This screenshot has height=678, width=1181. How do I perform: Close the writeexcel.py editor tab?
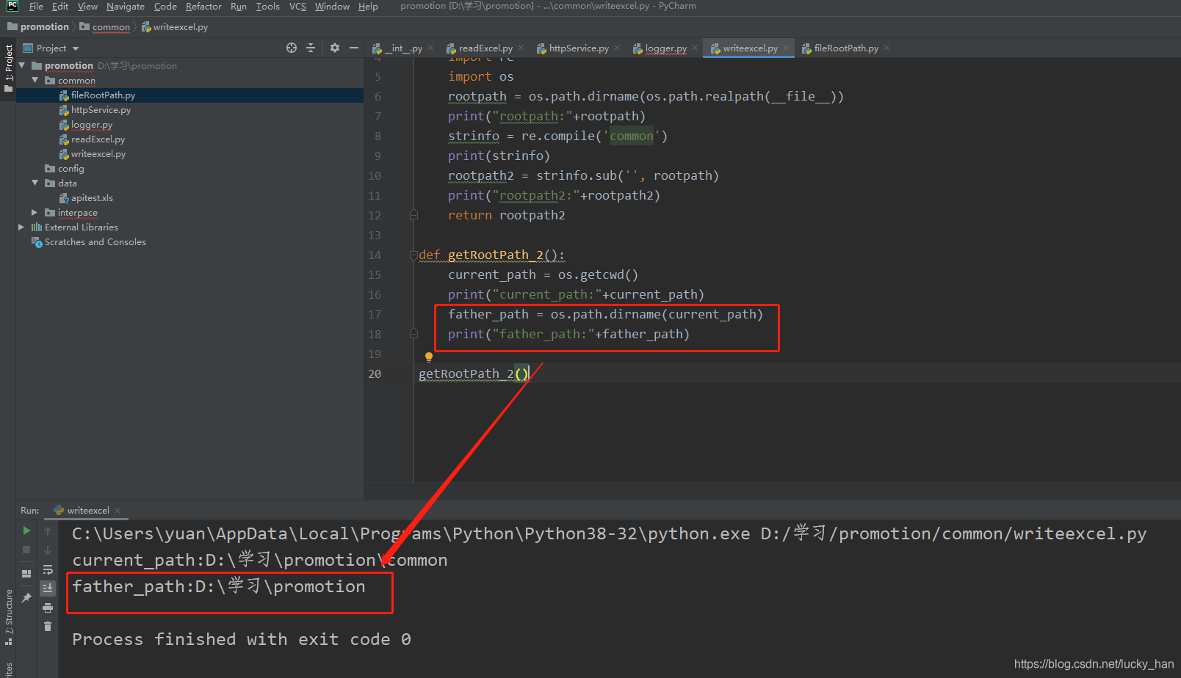[x=786, y=48]
